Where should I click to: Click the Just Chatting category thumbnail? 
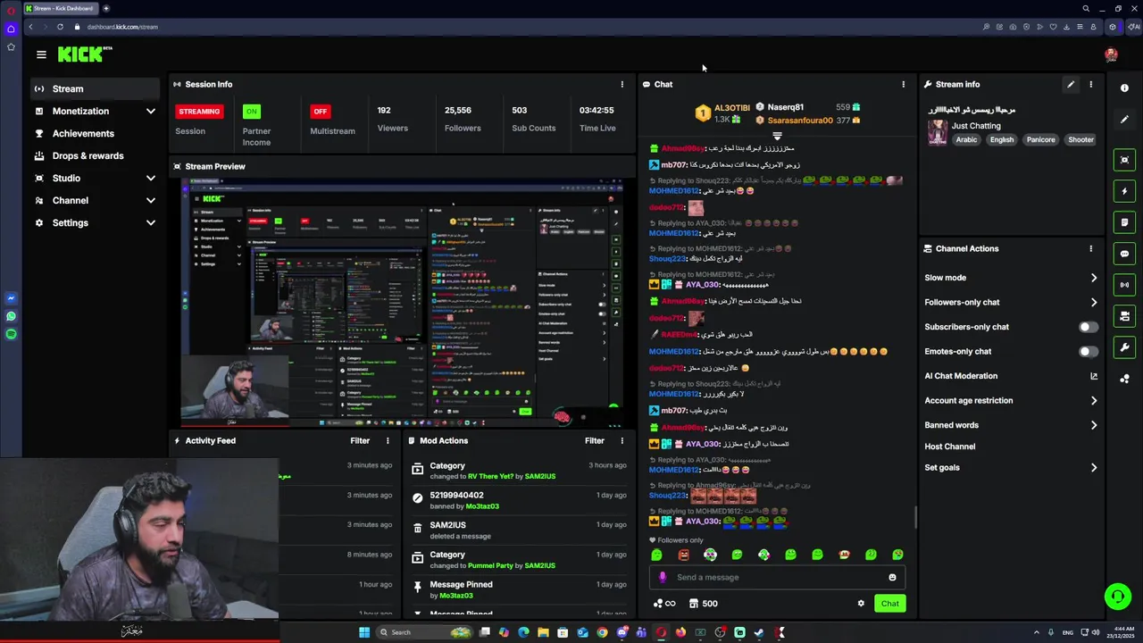(x=938, y=132)
